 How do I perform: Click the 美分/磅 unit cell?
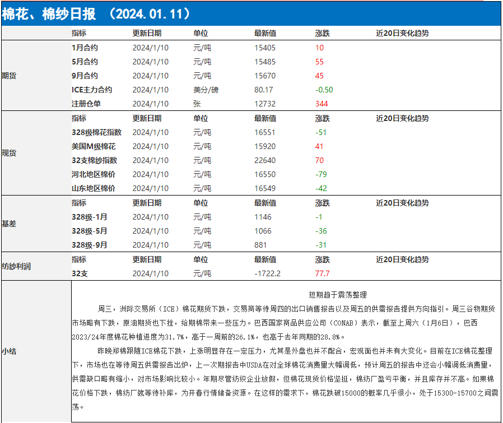point(206,90)
